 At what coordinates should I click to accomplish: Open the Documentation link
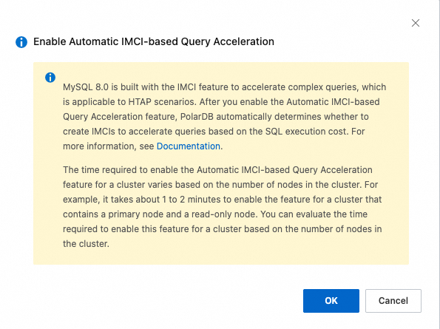tap(189, 146)
